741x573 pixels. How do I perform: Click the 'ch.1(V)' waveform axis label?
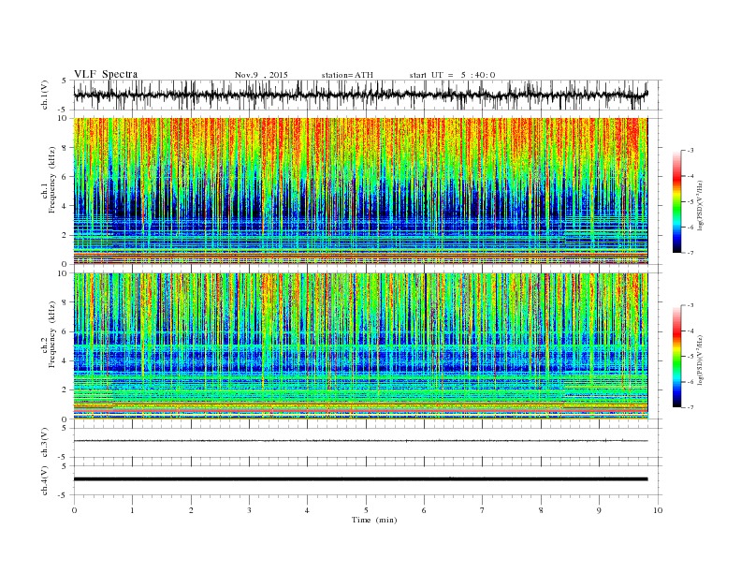click(45, 95)
